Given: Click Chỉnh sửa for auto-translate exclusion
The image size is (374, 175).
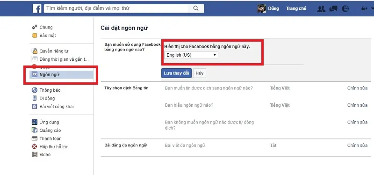Looking at the screenshot, I should click(357, 122).
